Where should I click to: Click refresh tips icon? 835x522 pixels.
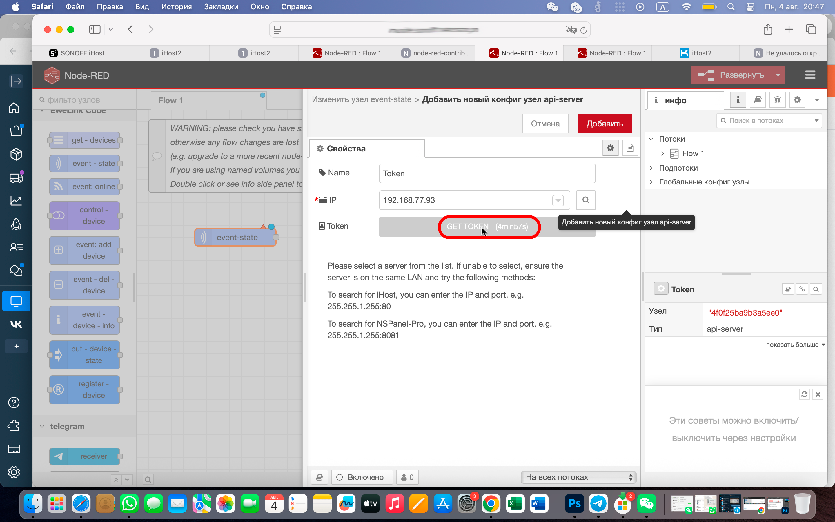(804, 394)
